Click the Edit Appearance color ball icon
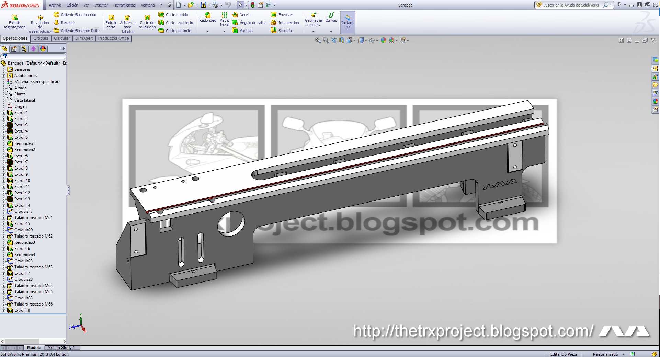 [384, 41]
